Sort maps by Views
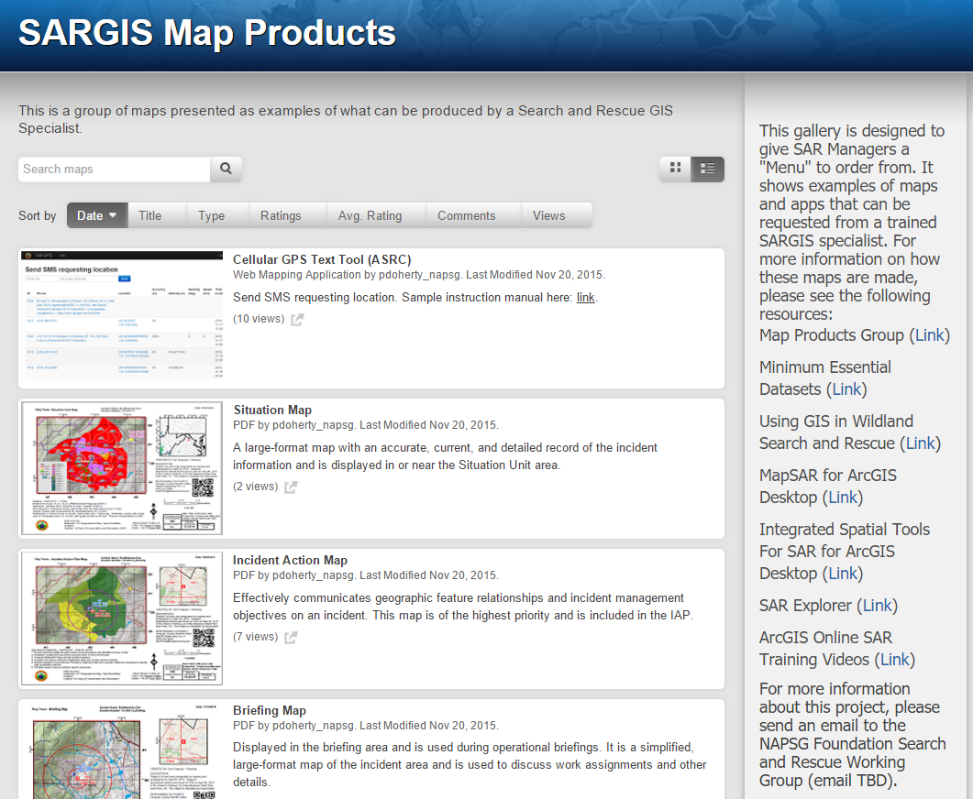Image resolution: width=973 pixels, height=799 pixels. [549, 215]
